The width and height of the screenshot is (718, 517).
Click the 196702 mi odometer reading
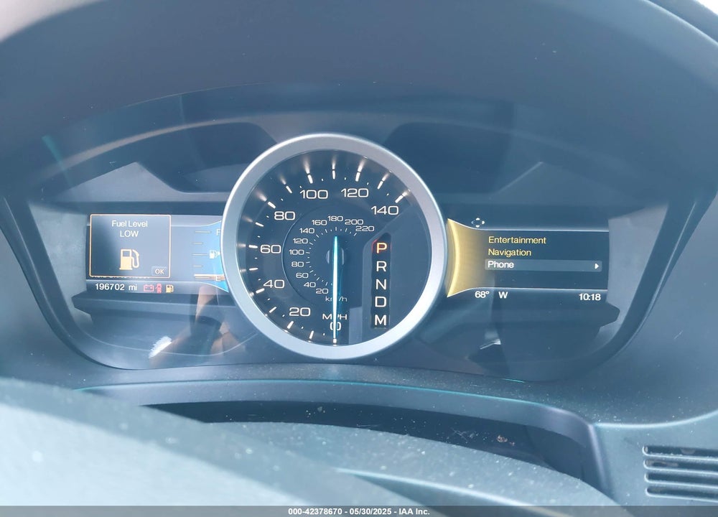[x=116, y=287]
